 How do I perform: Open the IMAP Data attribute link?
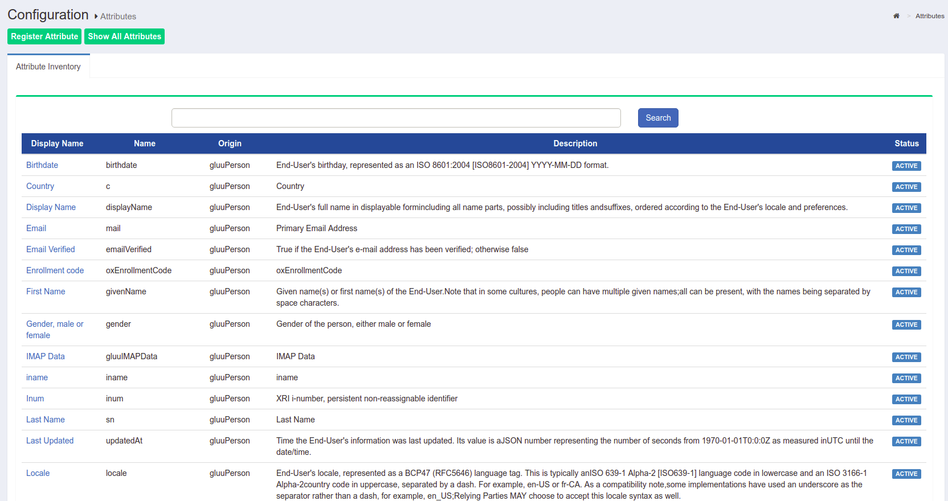(x=46, y=356)
